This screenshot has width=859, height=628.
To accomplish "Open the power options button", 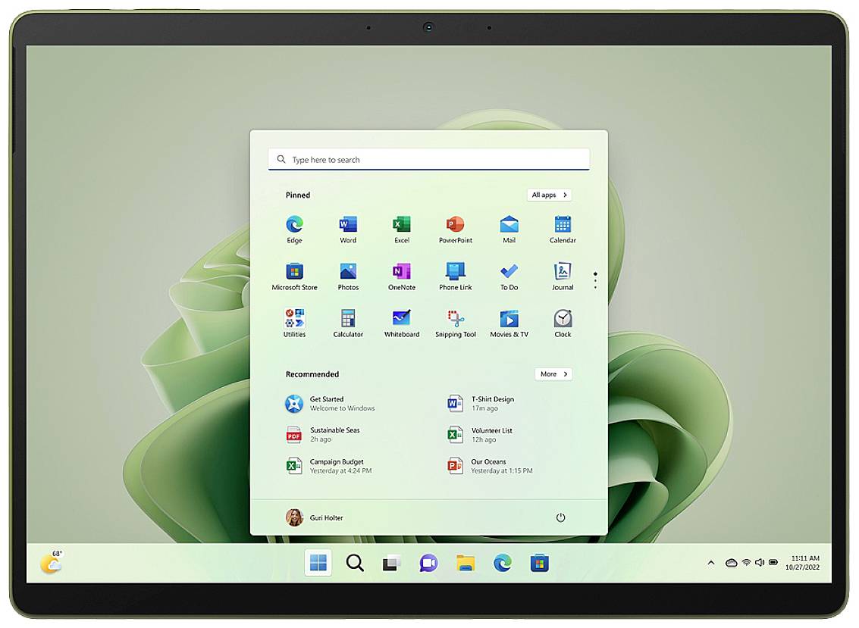I will 560,517.
